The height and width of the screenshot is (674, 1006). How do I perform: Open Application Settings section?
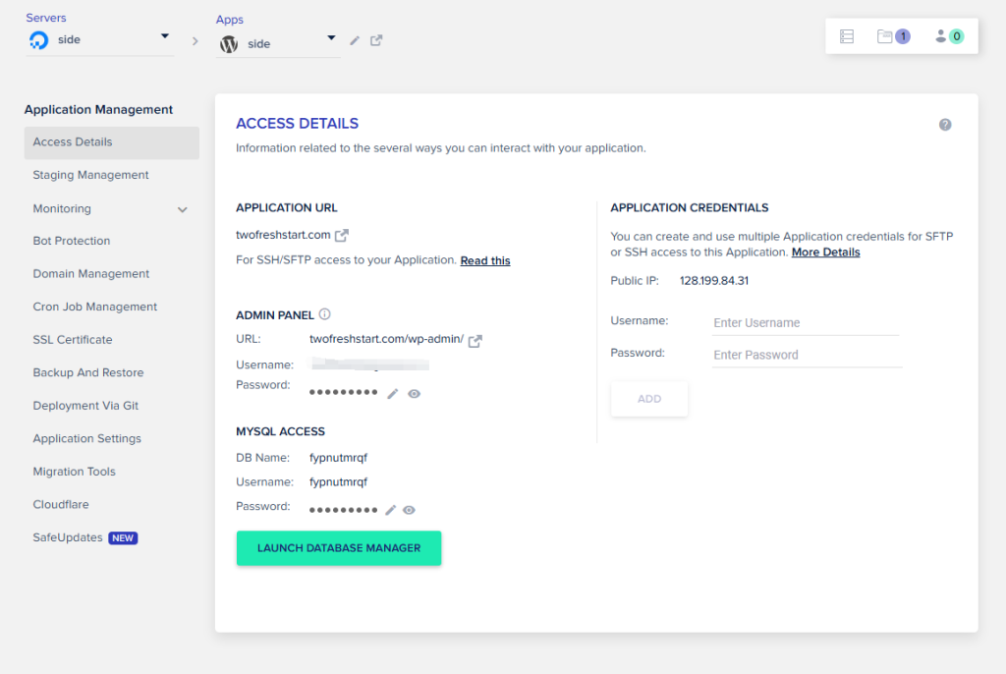pyautogui.click(x=86, y=438)
